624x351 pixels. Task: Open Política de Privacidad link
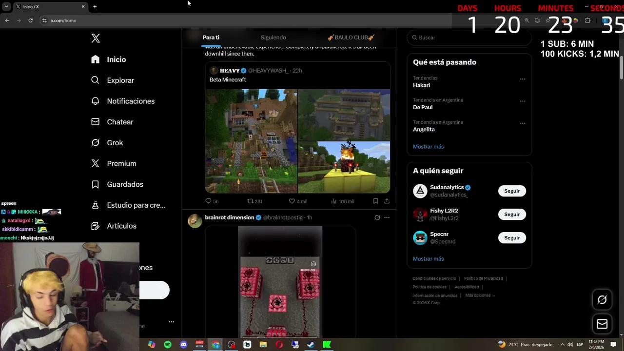pos(483,278)
